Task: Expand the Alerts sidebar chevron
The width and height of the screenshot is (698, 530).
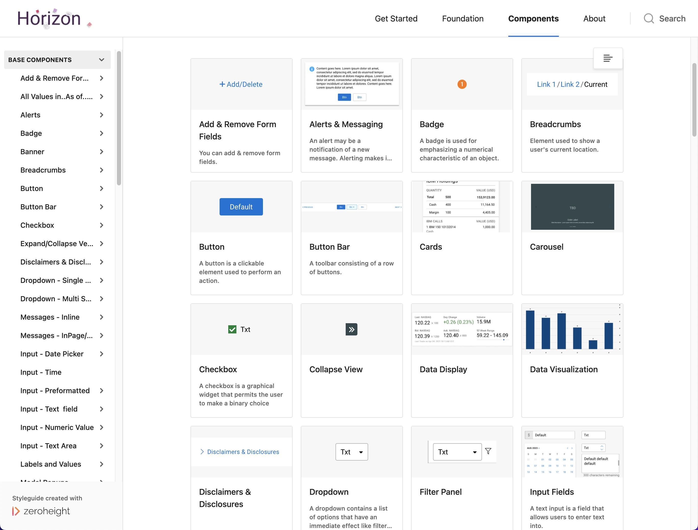Action: tap(102, 115)
